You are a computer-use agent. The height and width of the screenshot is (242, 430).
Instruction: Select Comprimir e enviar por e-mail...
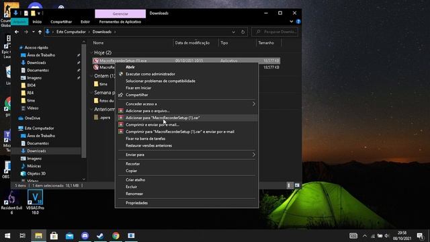187,124
